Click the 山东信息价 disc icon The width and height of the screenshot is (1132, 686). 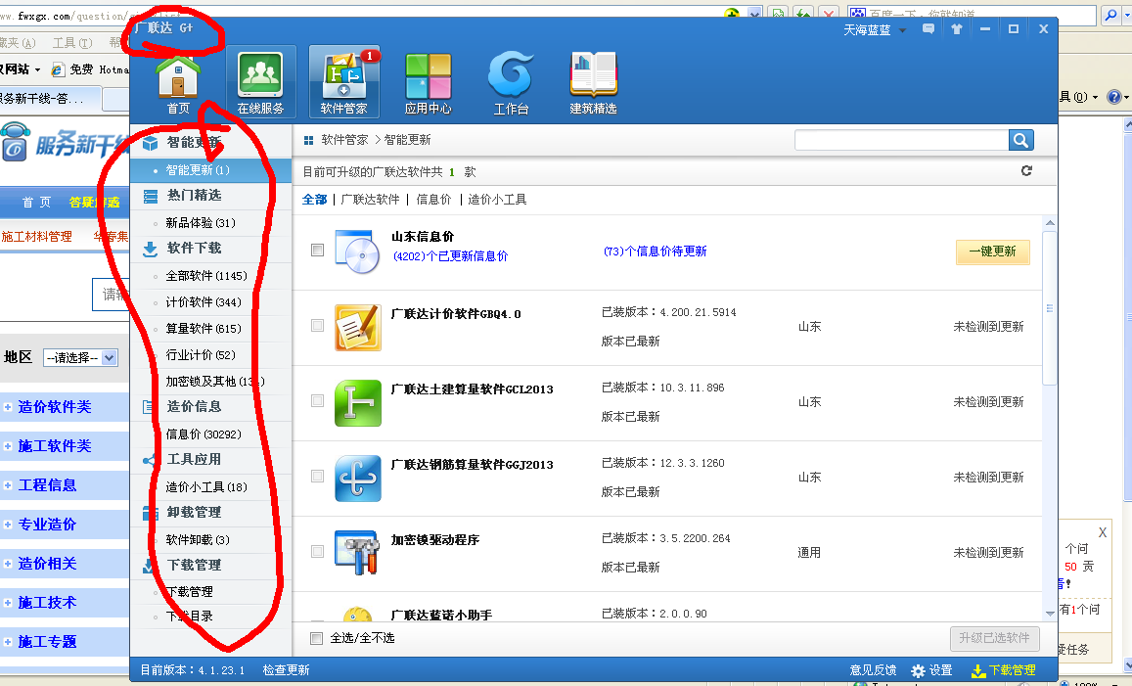[358, 252]
